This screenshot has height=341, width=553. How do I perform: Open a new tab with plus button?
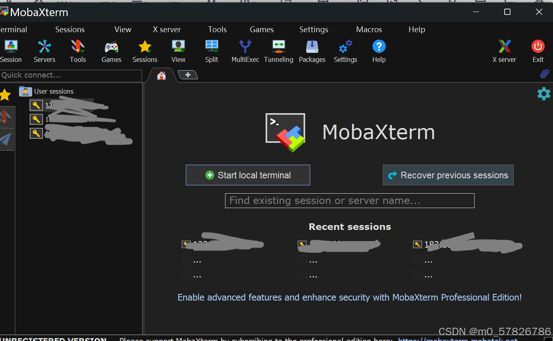click(x=188, y=75)
